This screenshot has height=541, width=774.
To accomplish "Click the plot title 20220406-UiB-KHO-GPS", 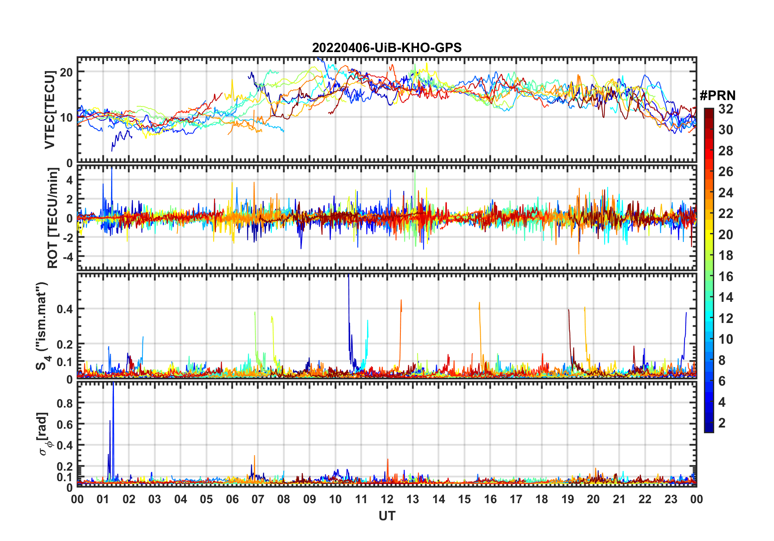I will point(387,48).
